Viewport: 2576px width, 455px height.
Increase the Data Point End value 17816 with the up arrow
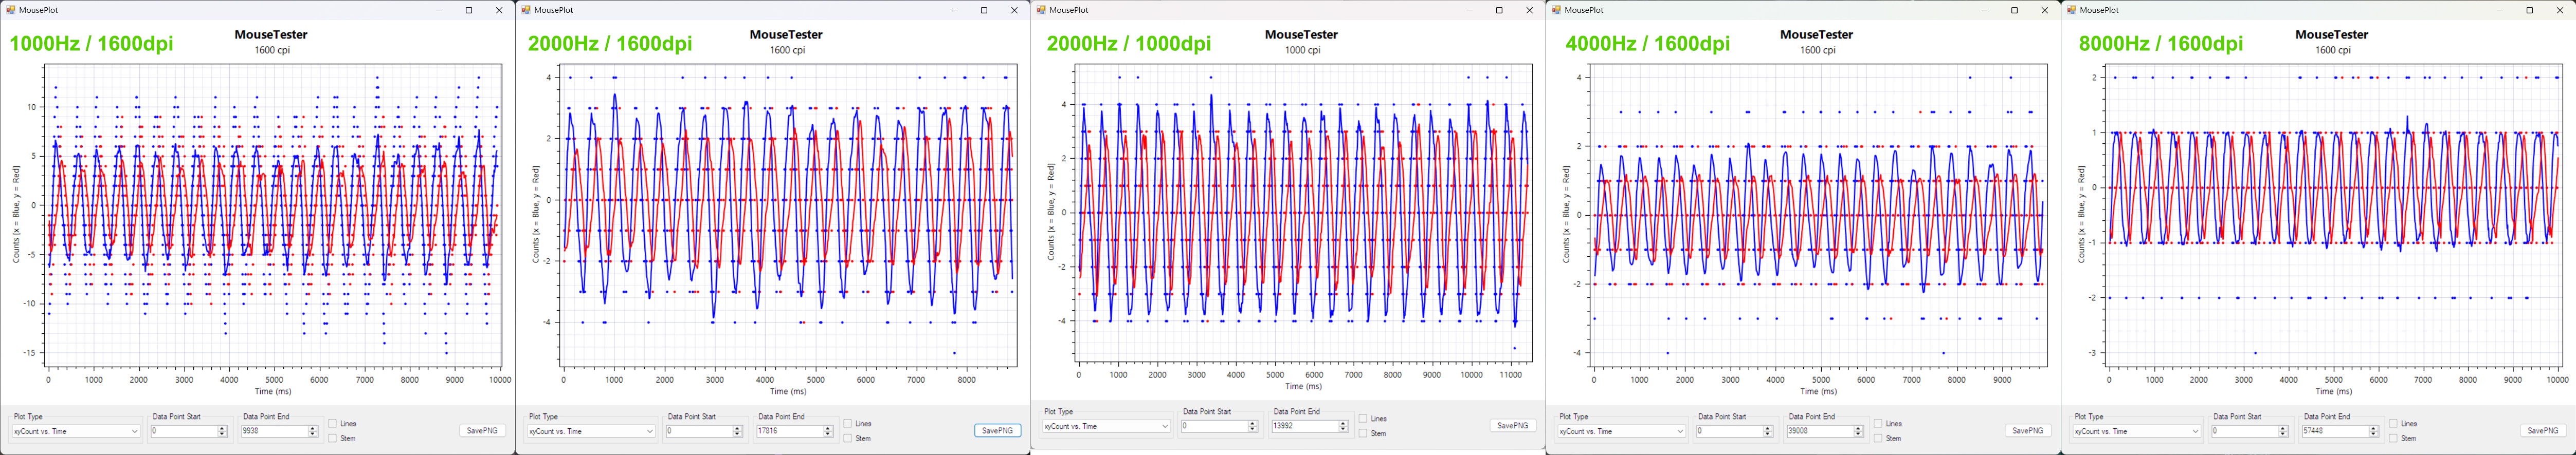828,428
